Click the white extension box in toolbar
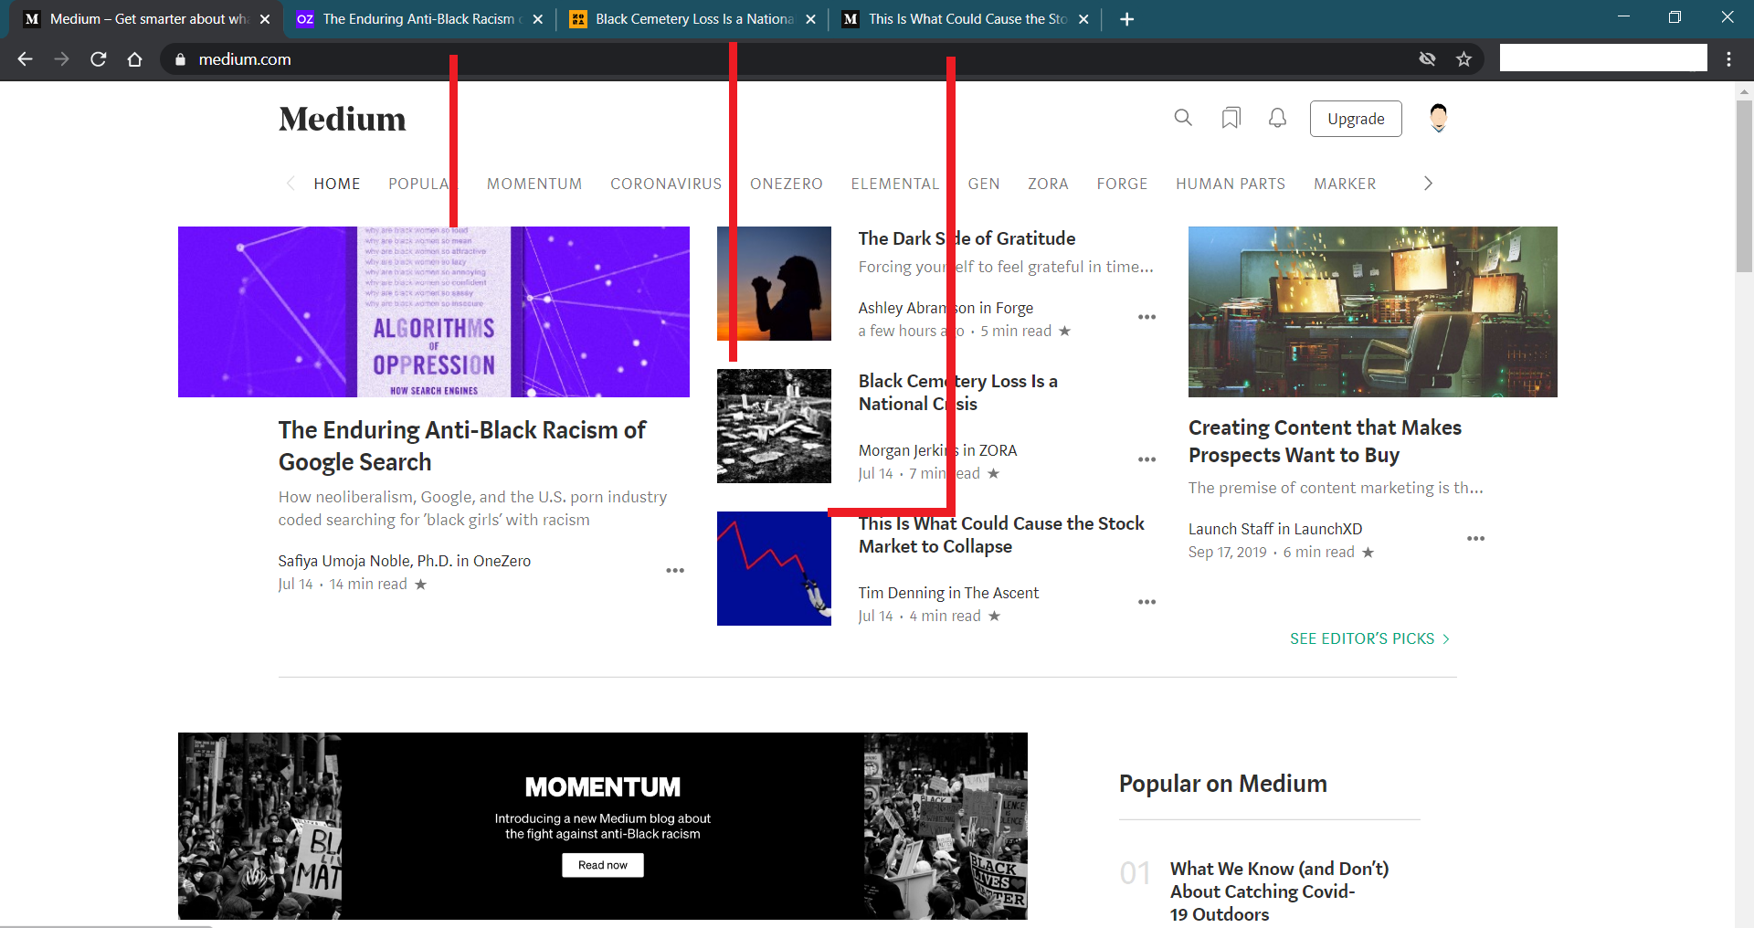The height and width of the screenshot is (928, 1754). coord(1603,58)
